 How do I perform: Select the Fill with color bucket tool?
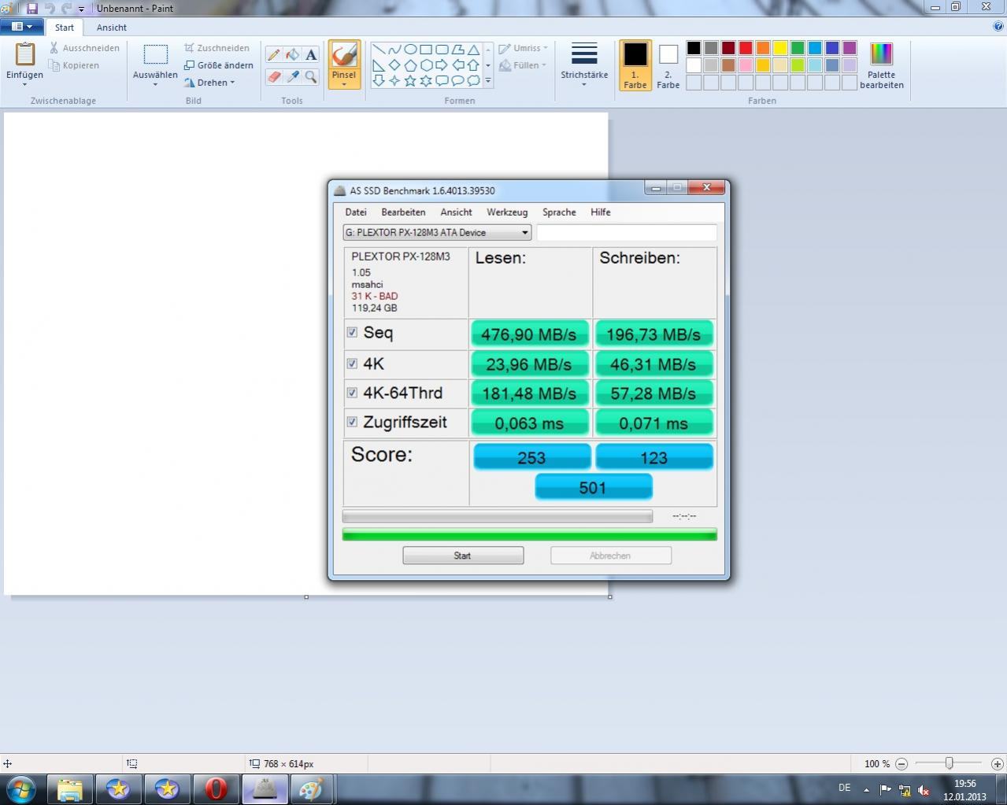[x=292, y=55]
